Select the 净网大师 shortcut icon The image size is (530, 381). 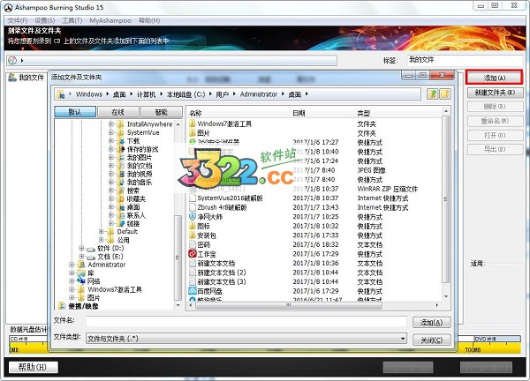point(193,216)
